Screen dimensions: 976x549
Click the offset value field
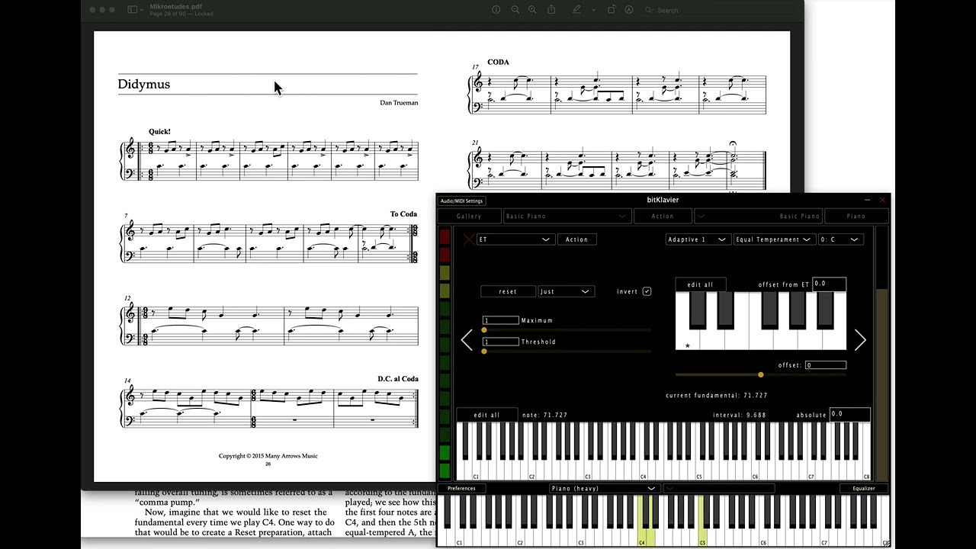tap(825, 365)
